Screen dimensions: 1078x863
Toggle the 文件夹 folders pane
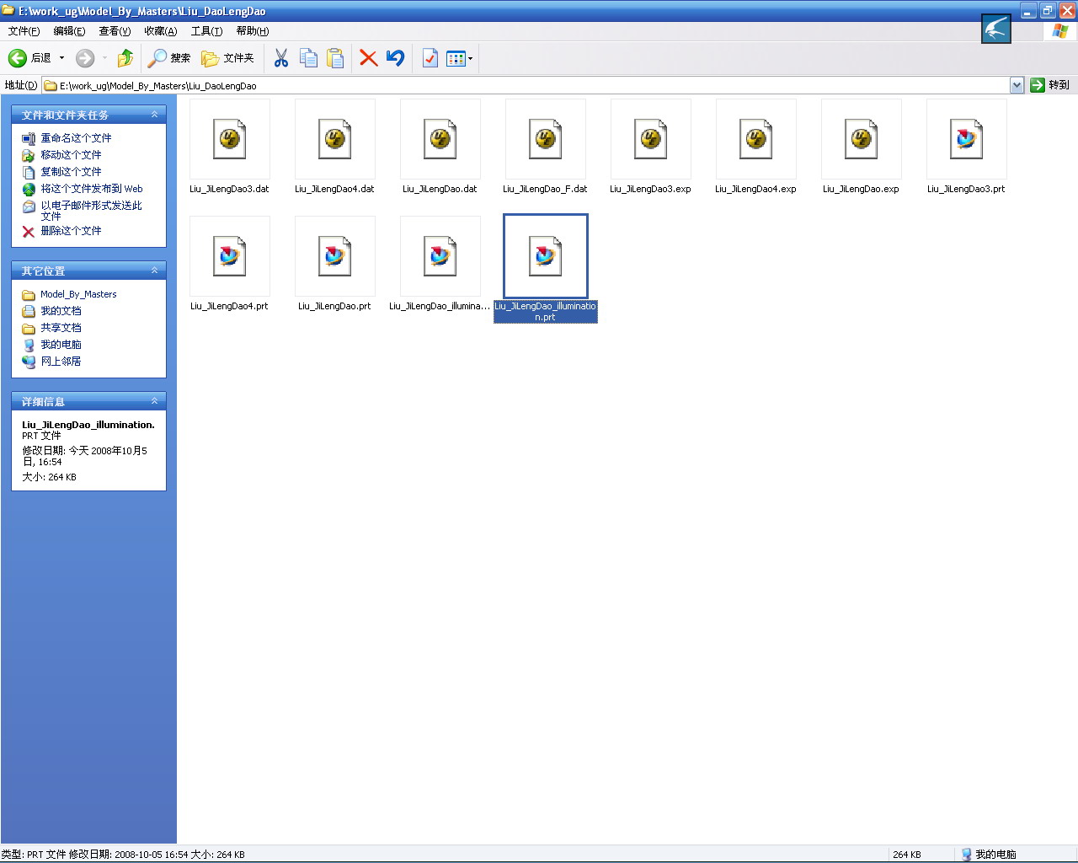point(227,58)
